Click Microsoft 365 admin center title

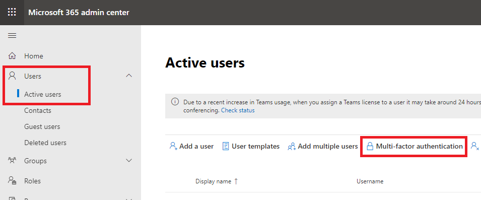[x=79, y=13]
